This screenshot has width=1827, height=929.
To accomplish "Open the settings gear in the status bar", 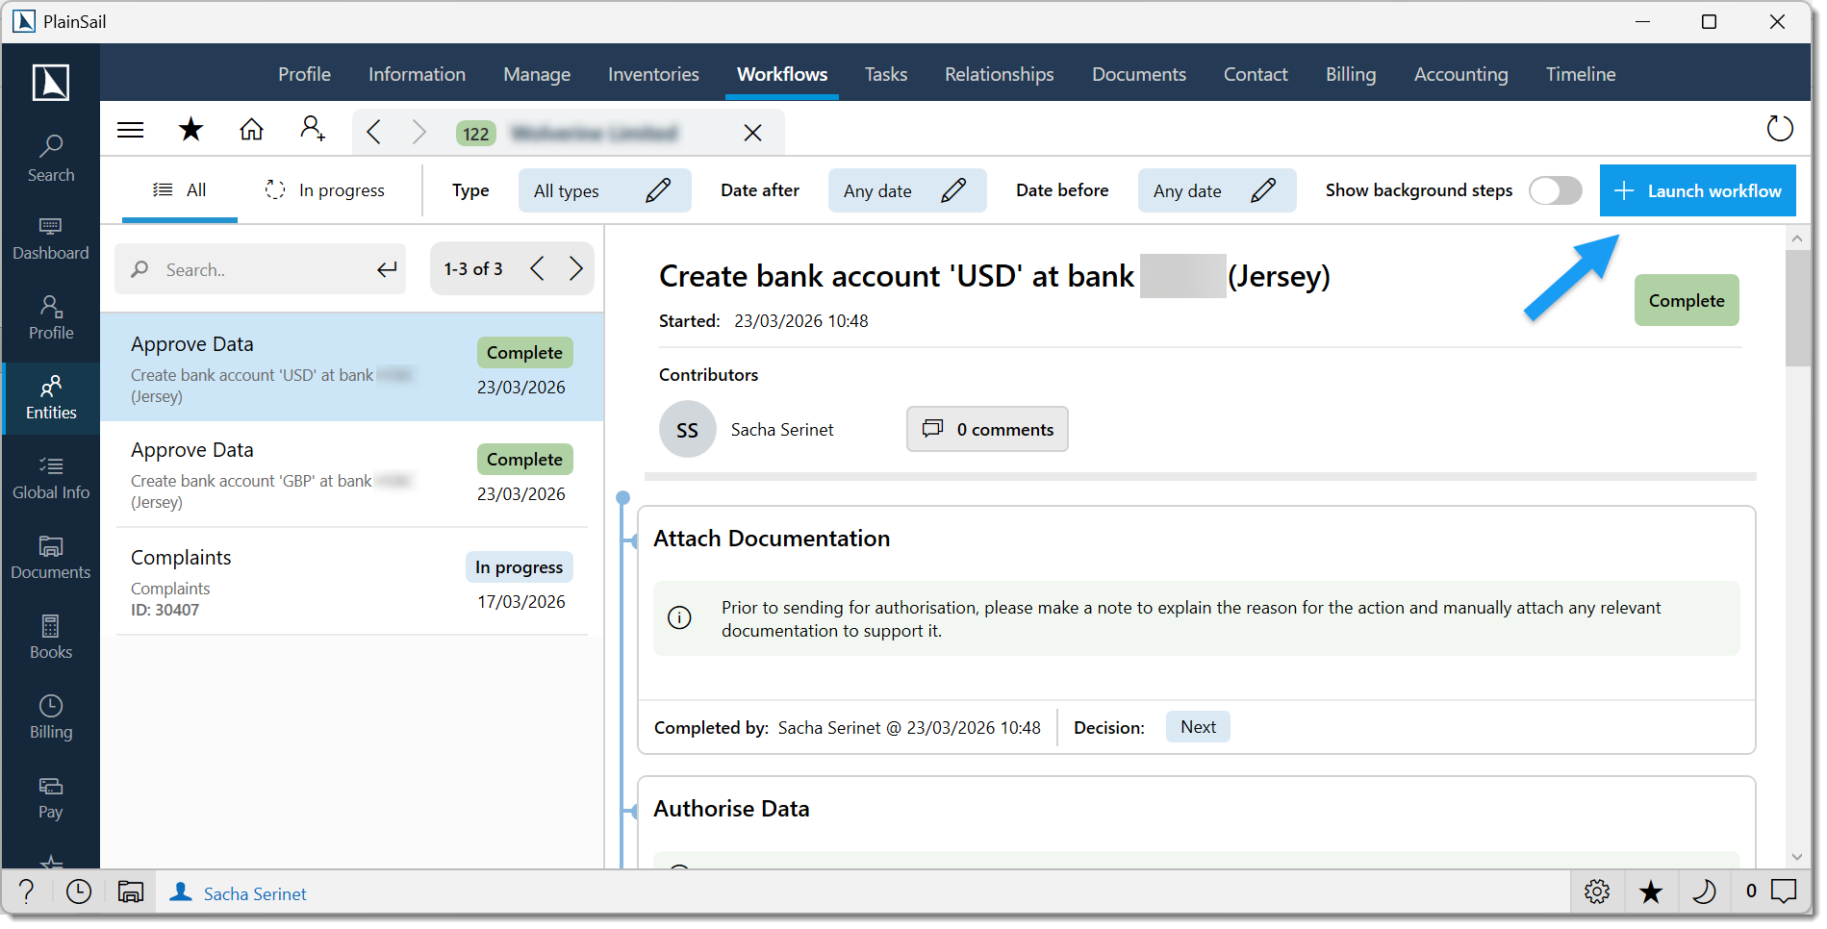I will pos(1596,892).
